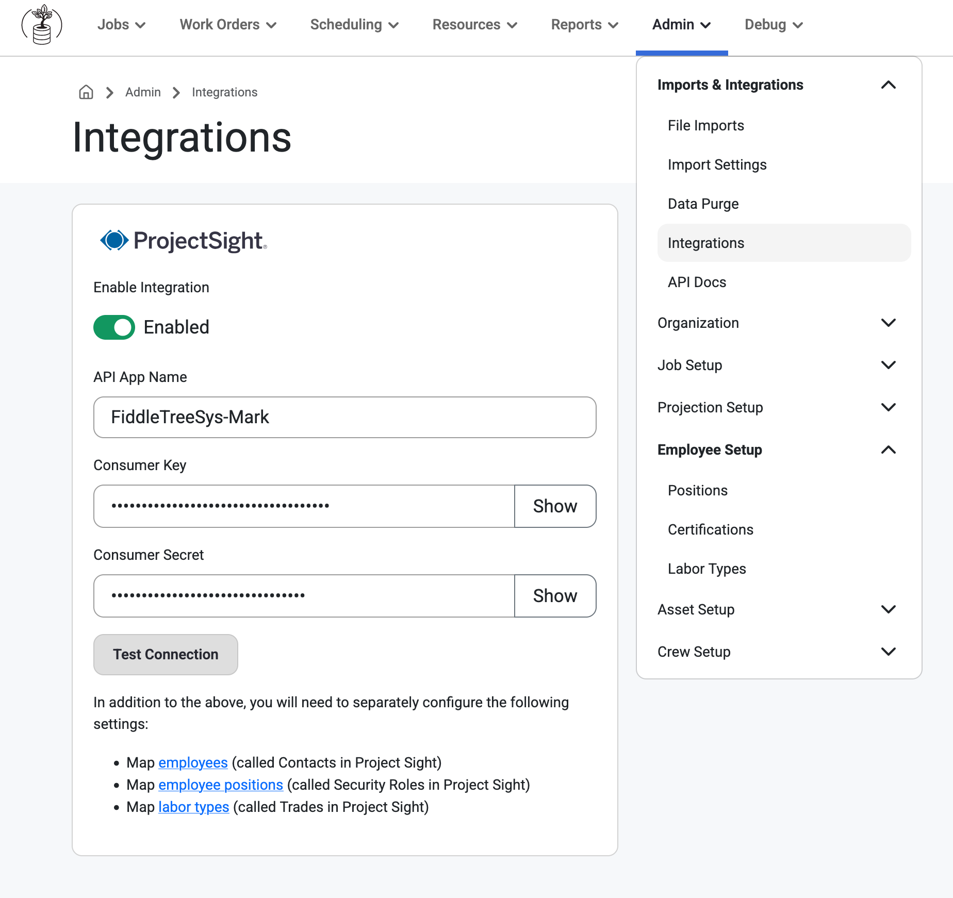Open Data Purge menu item
This screenshot has height=898, width=953.
(784, 204)
